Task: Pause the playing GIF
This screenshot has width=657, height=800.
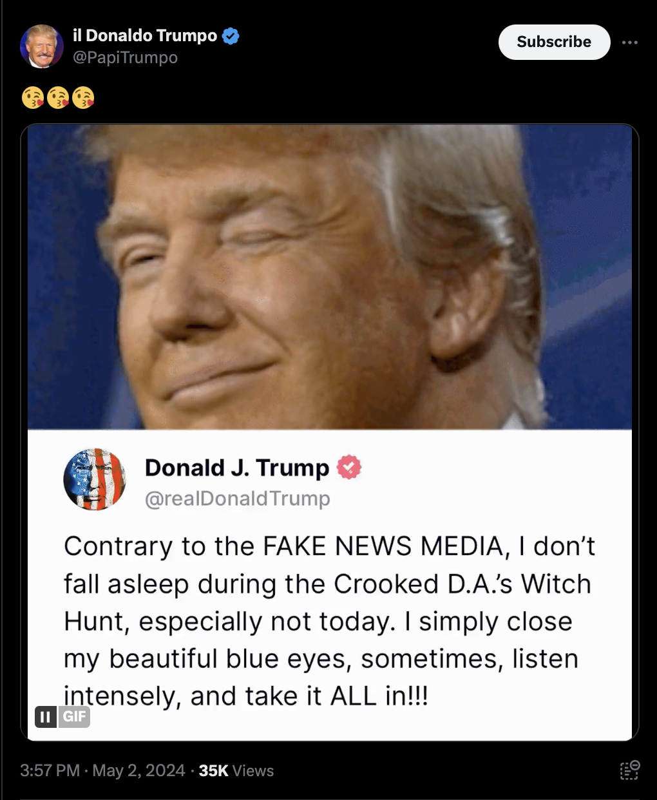Action: 46,716
